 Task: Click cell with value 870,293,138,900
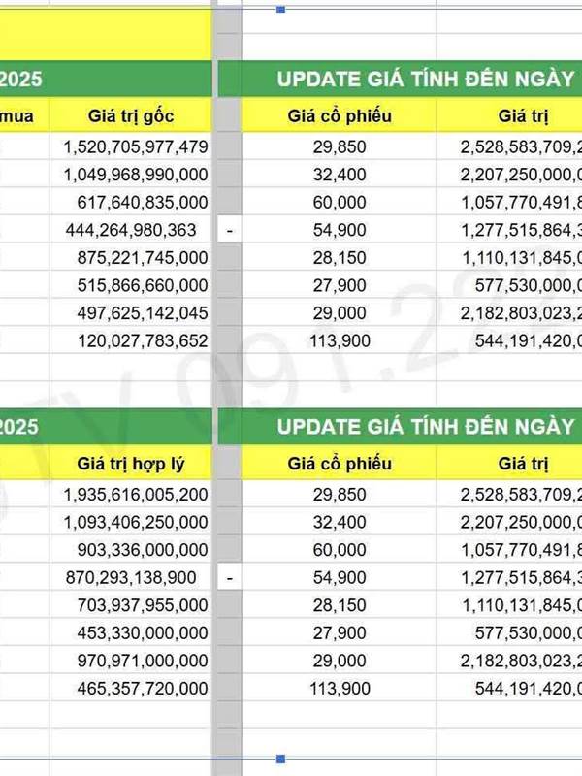[x=129, y=577]
